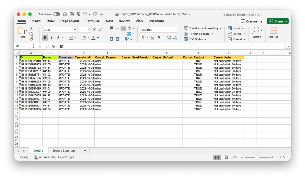The width and height of the screenshot is (305, 179).
Task: Open the View tab
Action: (139, 21)
